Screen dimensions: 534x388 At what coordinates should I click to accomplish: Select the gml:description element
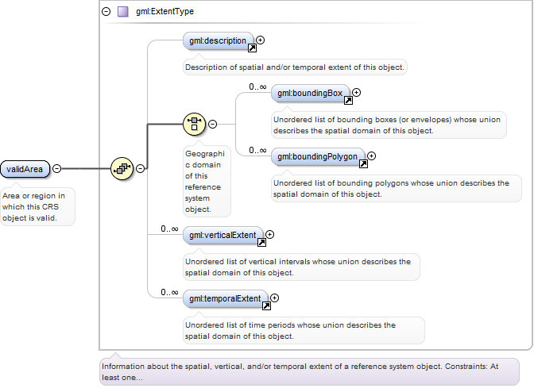click(x=218, y=40)
